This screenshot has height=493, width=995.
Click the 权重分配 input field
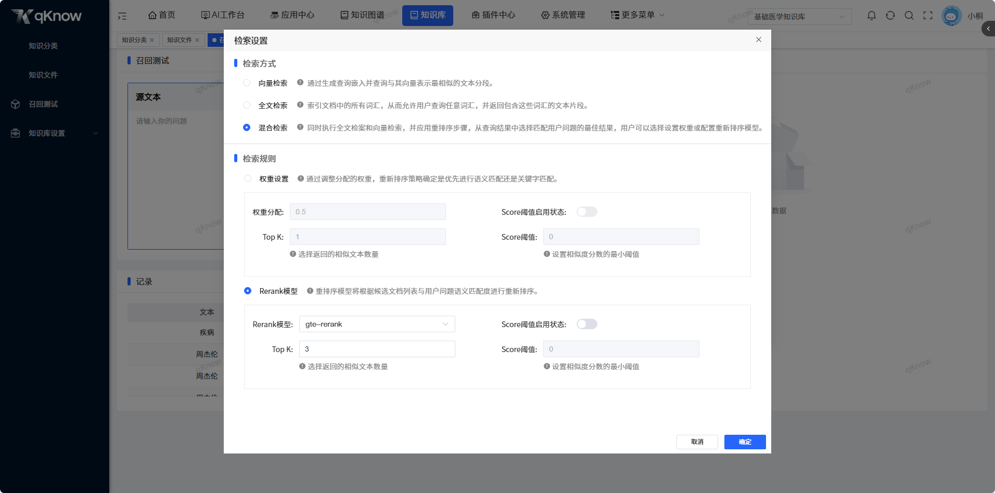(368, 212)
